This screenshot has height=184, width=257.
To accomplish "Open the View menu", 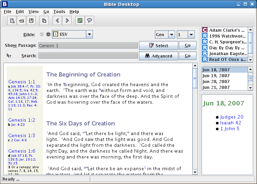I will click(x=34, y=12).
